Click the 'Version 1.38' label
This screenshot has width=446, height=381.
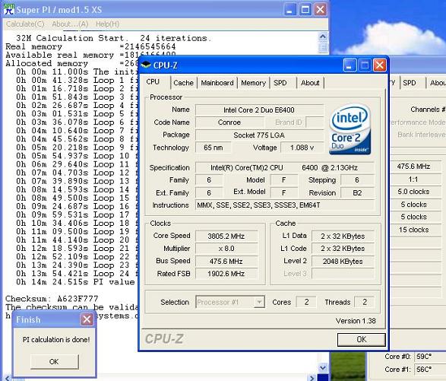(356, 321)
